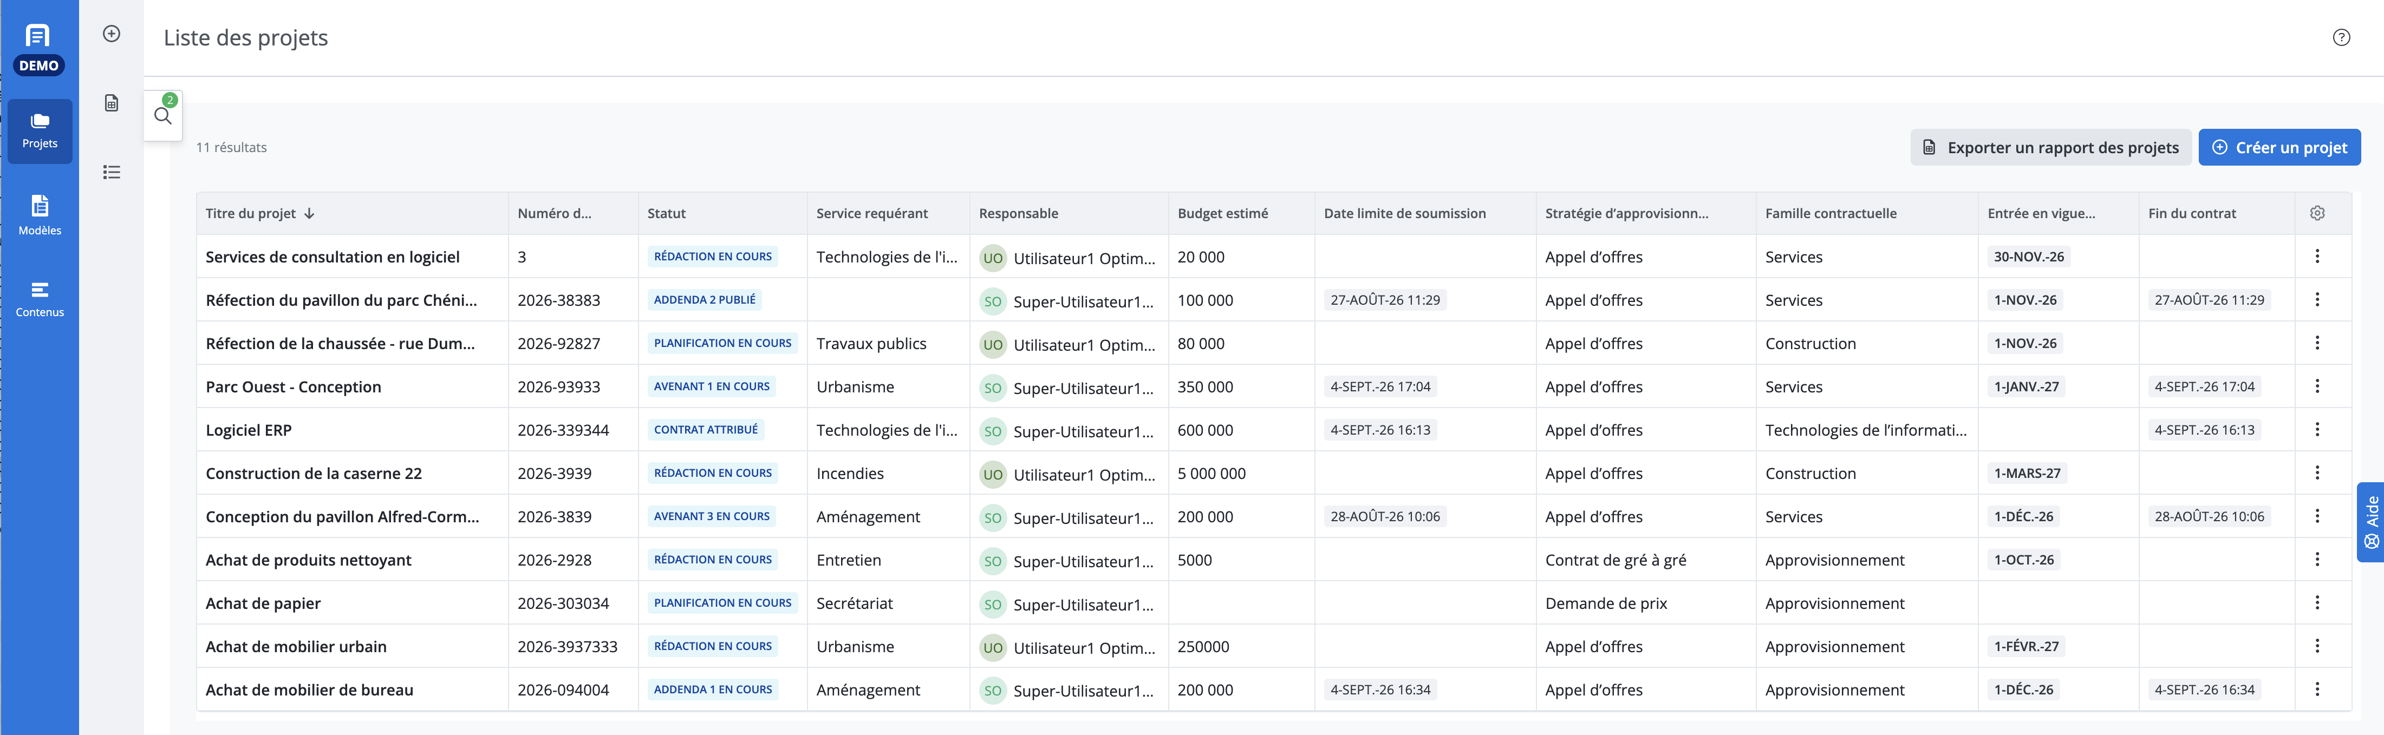Go to Modèles in sidebar
The image size is (2384, 735).
(40, 215)
